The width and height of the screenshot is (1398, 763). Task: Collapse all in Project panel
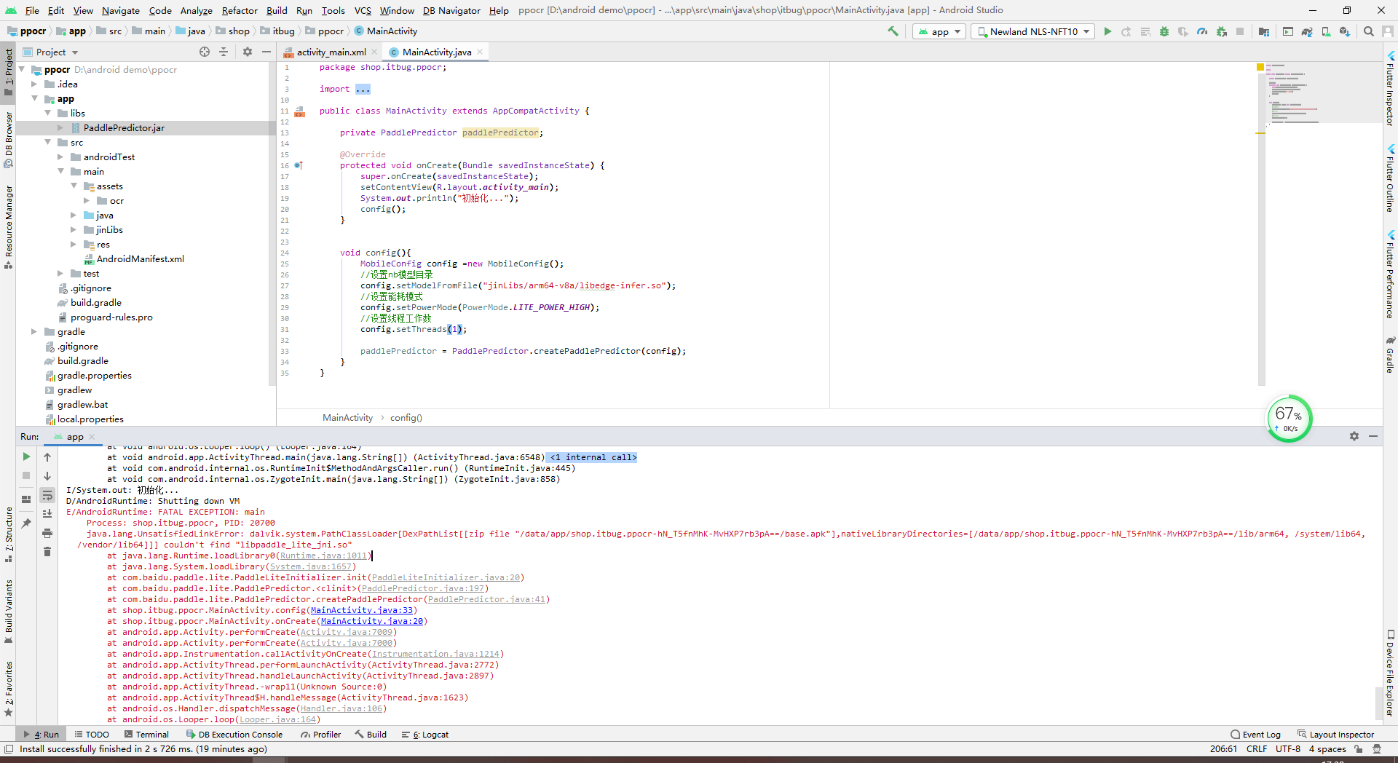pyautogui.click(x=224, y=52)
